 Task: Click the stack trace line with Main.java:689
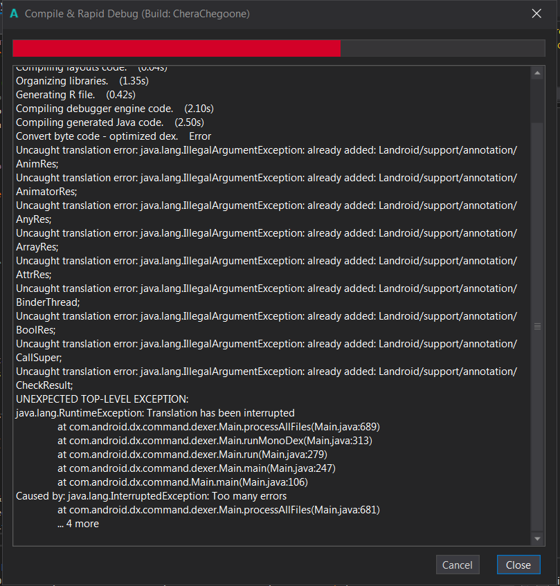click(218, 427)
